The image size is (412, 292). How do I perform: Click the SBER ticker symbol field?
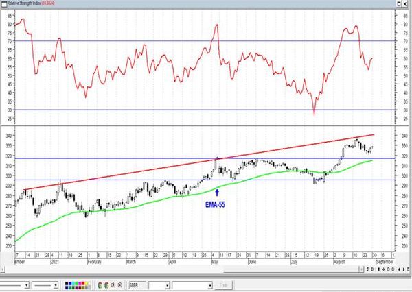[x=137, y=285]
